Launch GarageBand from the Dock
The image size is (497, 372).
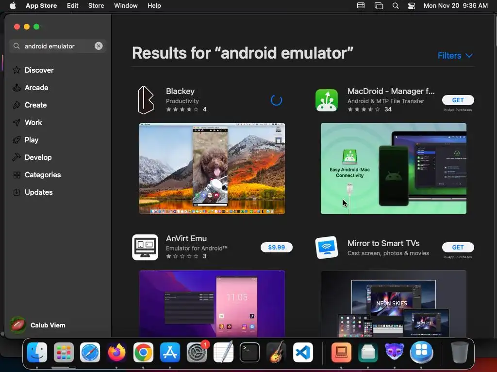point(276,352)
